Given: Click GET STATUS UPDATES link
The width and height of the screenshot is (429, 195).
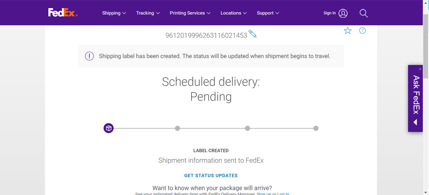Looking at the screenshot, I should point(211,176).
